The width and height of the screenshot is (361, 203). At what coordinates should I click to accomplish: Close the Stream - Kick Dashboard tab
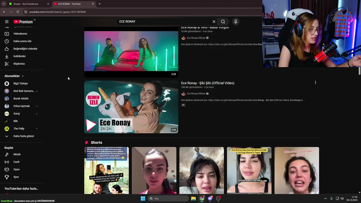point(48,4)
